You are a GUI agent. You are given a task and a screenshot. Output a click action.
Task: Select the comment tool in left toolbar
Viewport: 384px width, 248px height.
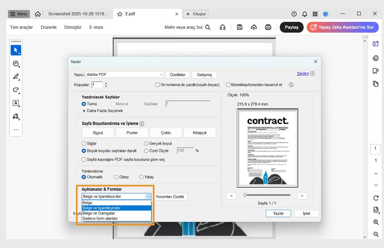[x=16, y=64]
